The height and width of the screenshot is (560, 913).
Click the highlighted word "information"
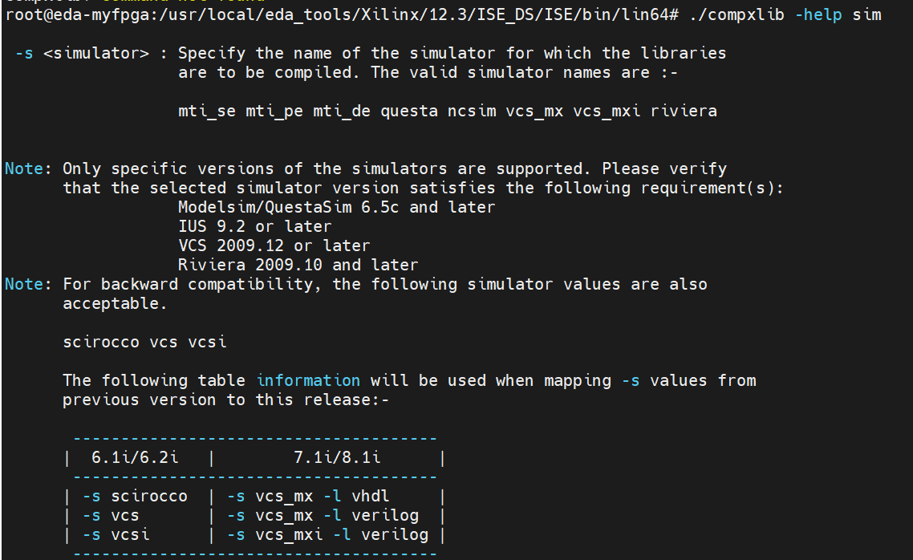tap(308, 381)
